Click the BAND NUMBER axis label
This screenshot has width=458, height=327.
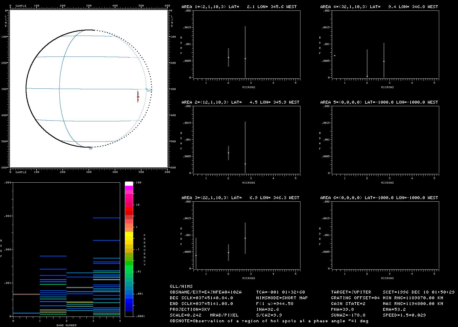66,325
